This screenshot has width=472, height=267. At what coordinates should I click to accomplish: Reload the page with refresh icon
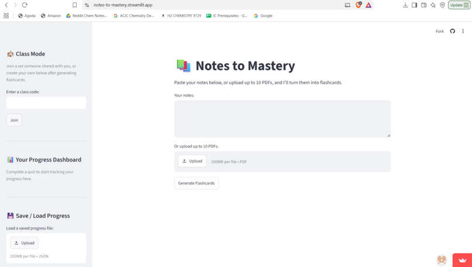(25, 5)
